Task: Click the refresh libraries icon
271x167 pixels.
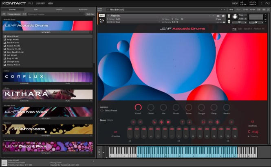Action: pos(4,14)
